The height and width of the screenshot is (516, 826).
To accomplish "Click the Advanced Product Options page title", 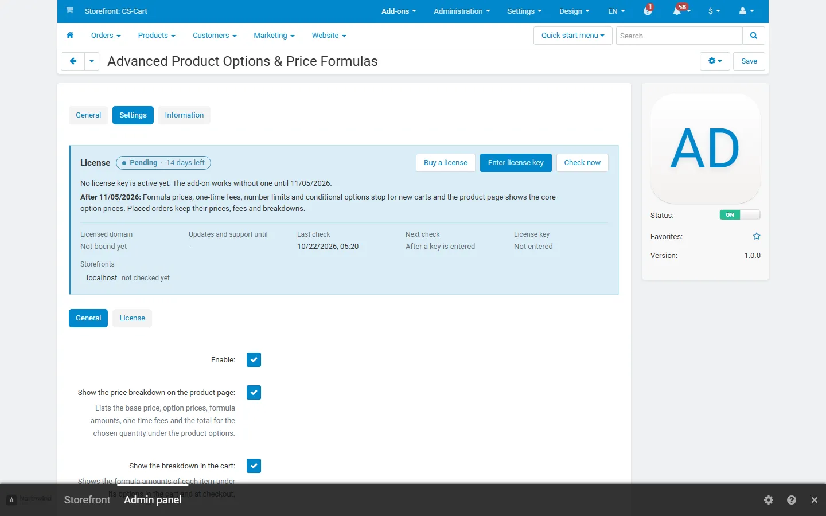I will pyautogui.click(x=243, y=61).
